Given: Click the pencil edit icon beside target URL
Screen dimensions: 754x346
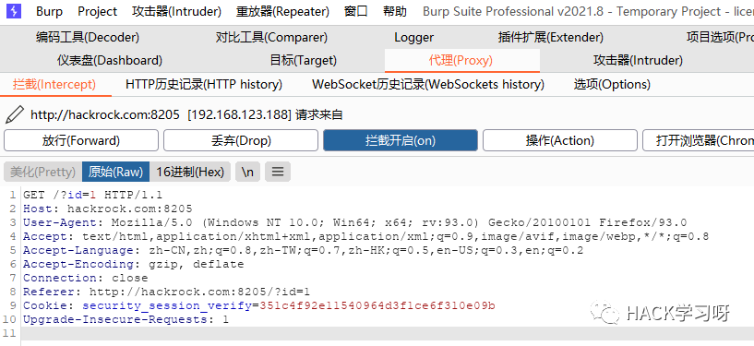Looking at the screenshot, I should click(x=15, y=114).
